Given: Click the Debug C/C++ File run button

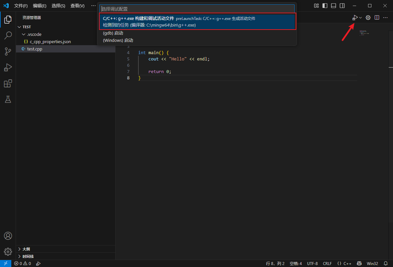Looking at the screenshot, I should pos(355,18).
